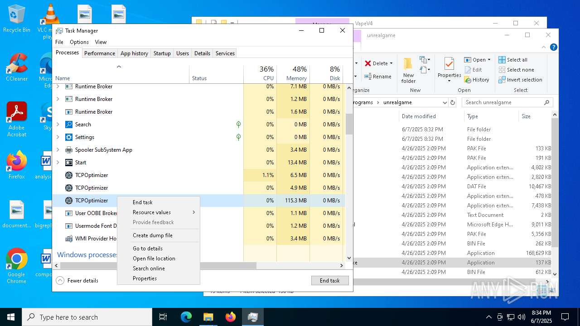Viewport: 580px width, 326px height.
Task: Switch to the App history tab
Action: (134, 53)
